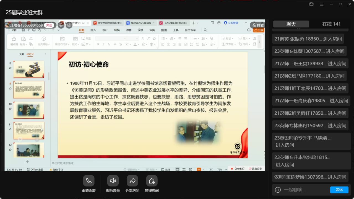Switch to the 在线 141 tab
This screenshot has height=199, width=354.
tap(331, 24)
